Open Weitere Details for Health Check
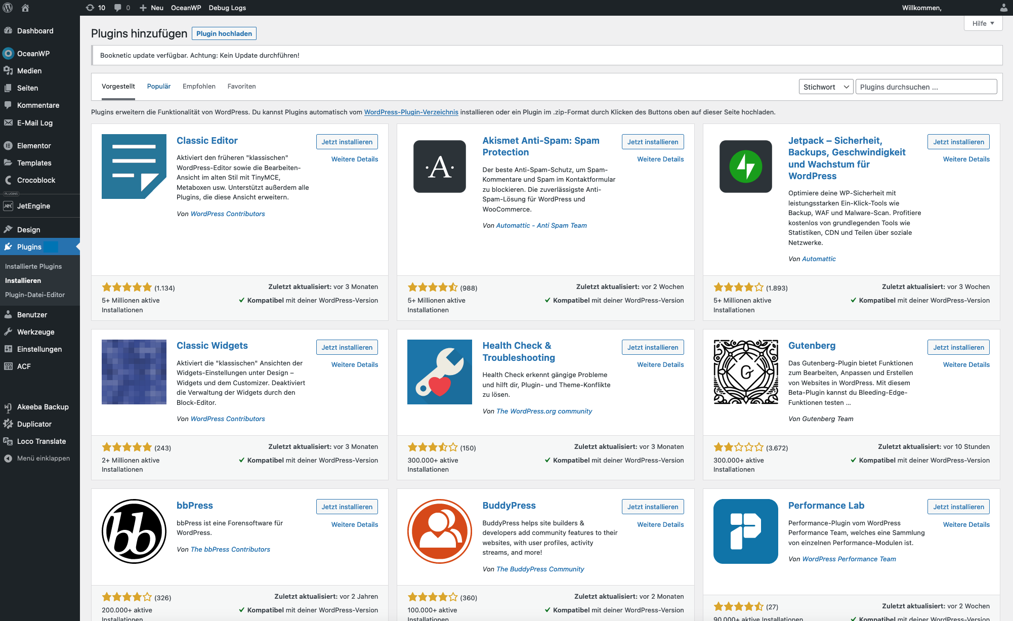The width and height of the screenshot is (1013, 621). [660, 364]
